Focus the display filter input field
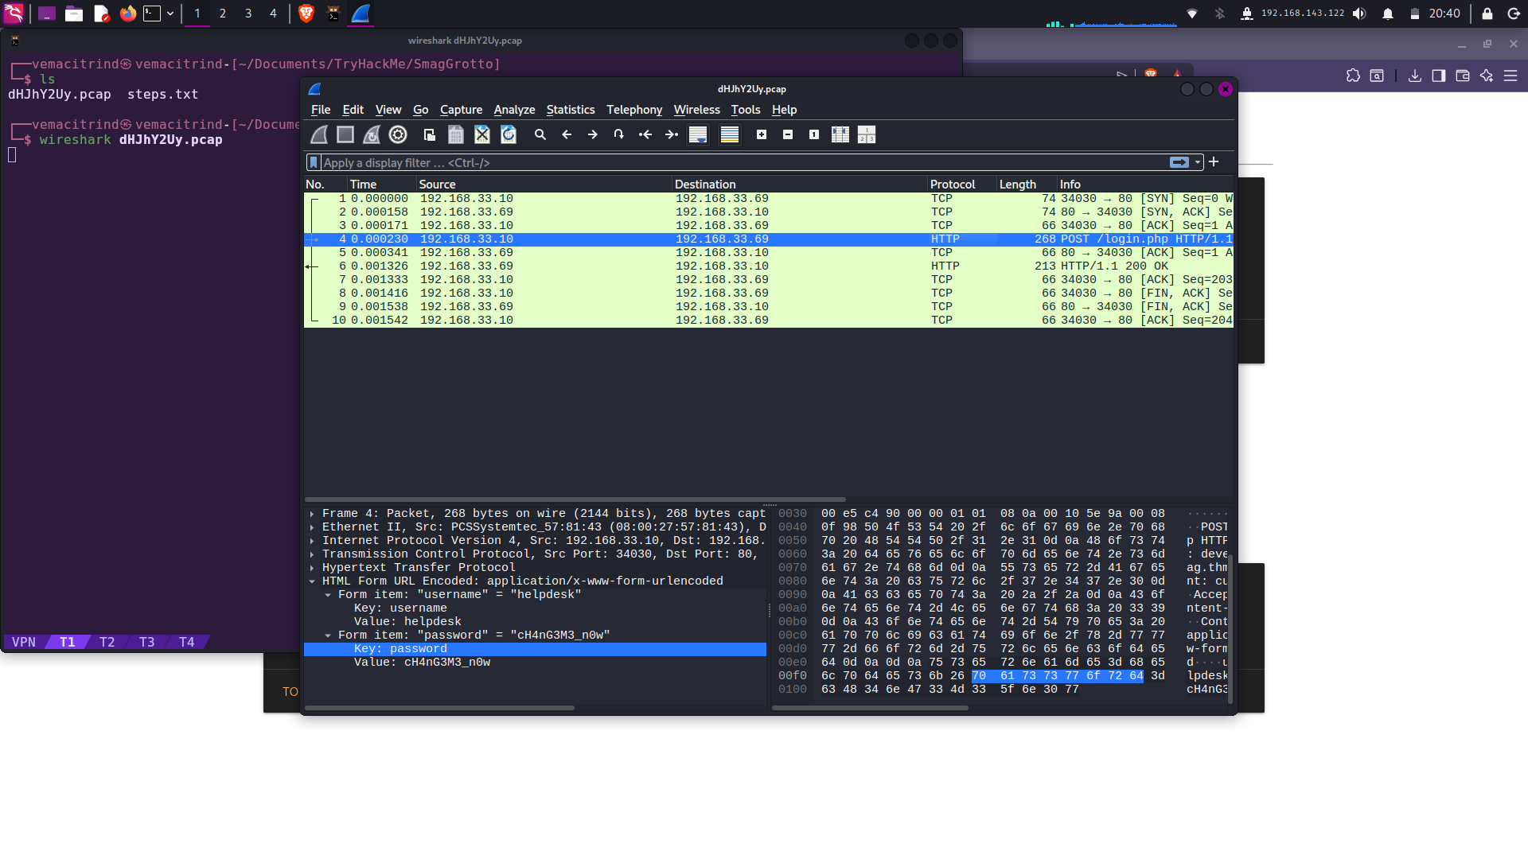Screen dimensions: 1528x859 point(744,162)
